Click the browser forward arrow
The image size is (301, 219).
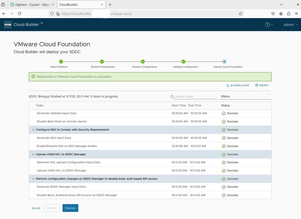coord(12,14)
